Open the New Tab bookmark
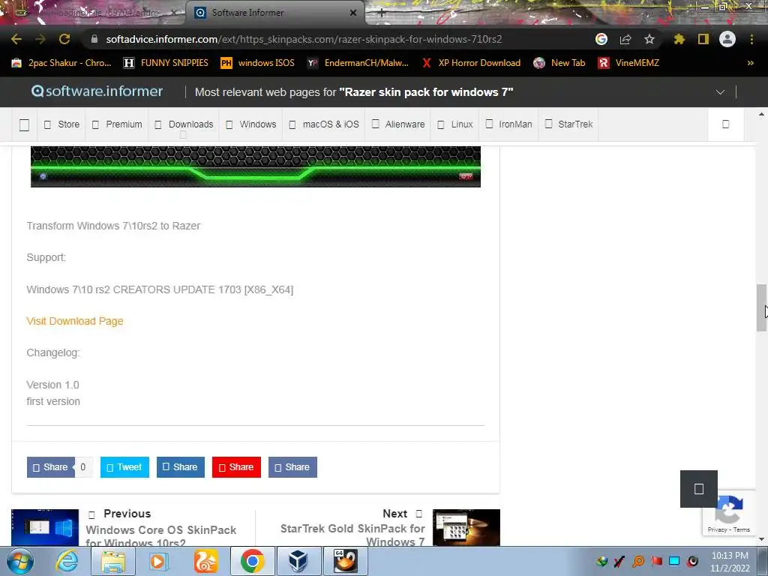The image size is (768, 576). point(559,63)
